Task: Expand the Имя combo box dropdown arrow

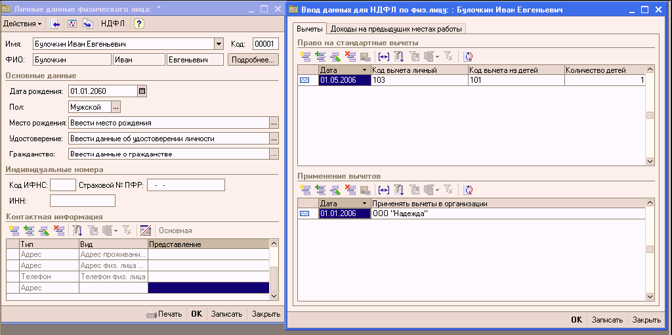Action: pos(219,44)
